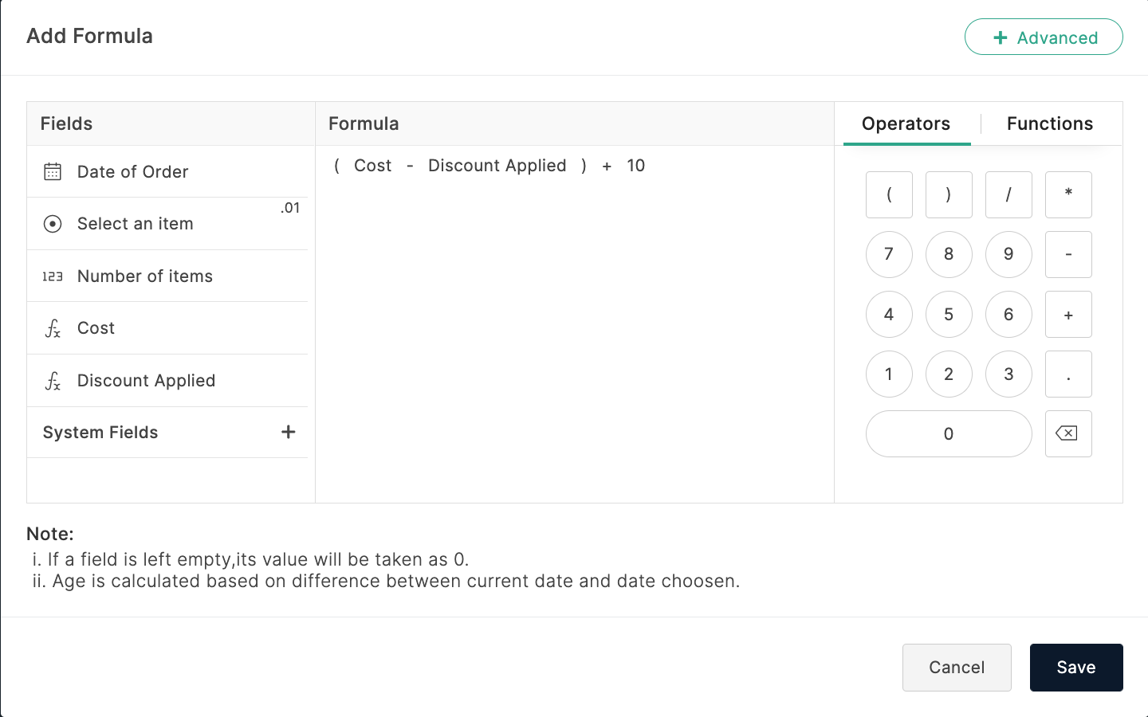Click the 123 number icon for Number of items
1148x717 pixels.
pos(53,276)
